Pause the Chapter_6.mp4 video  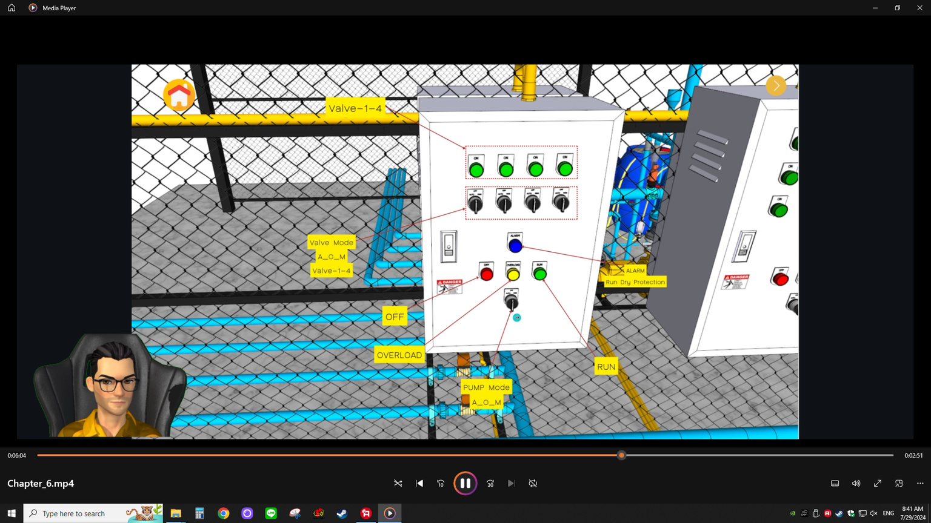click(465, 484)
